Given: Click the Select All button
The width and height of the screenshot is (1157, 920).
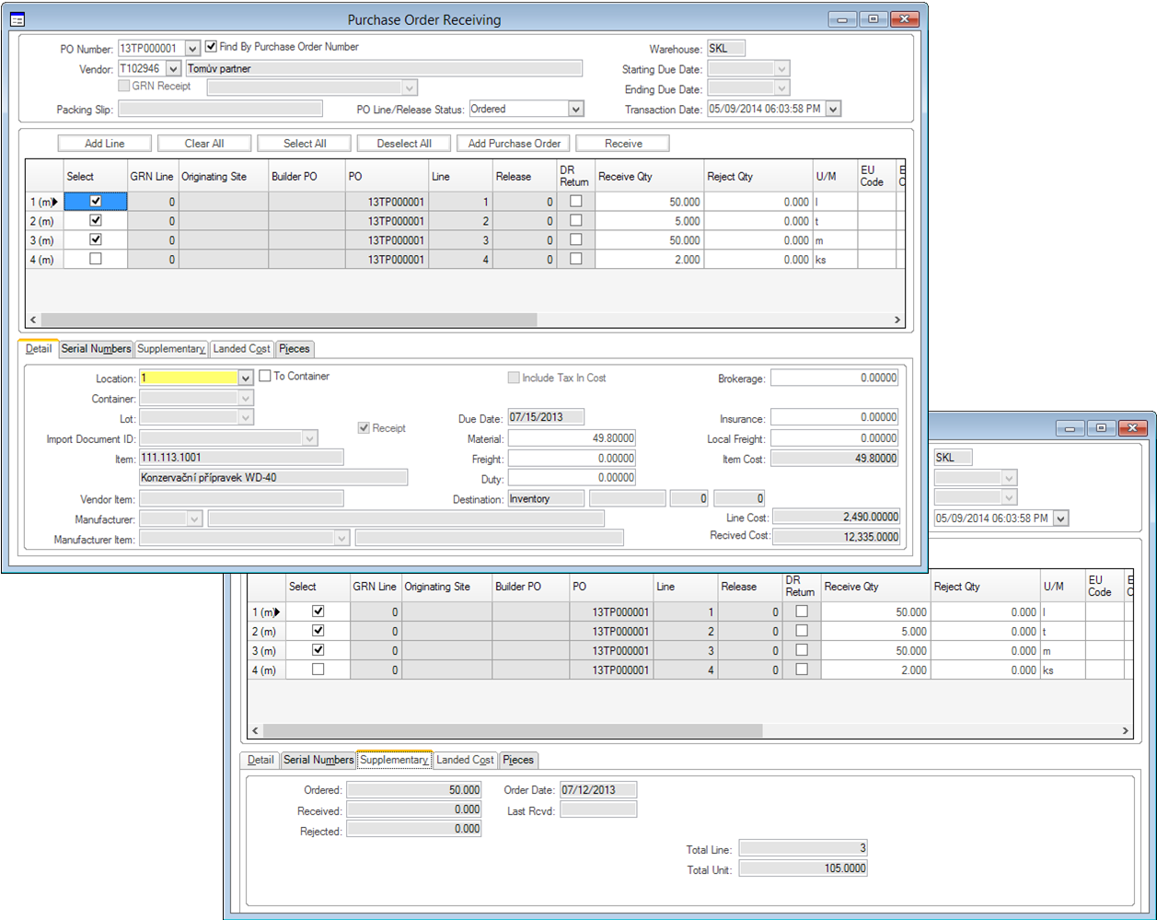Looking at the screenshot, I should coord(305,144).
